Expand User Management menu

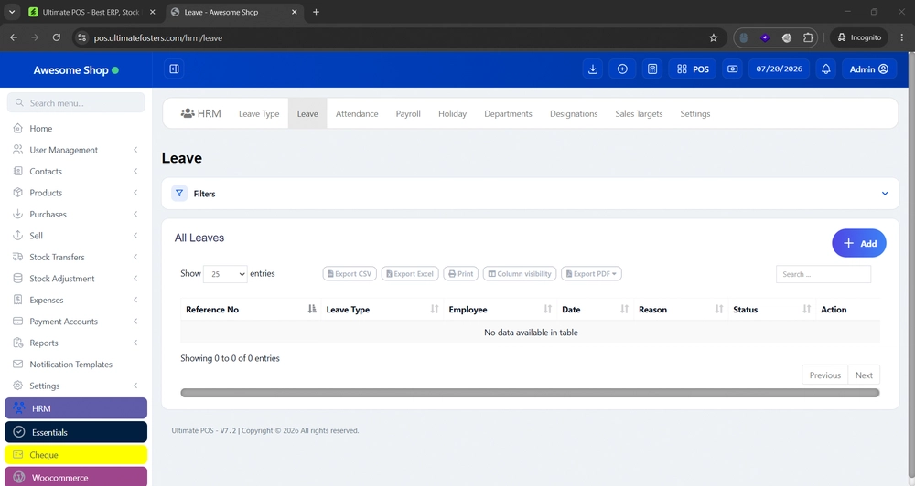click(76, 150)
